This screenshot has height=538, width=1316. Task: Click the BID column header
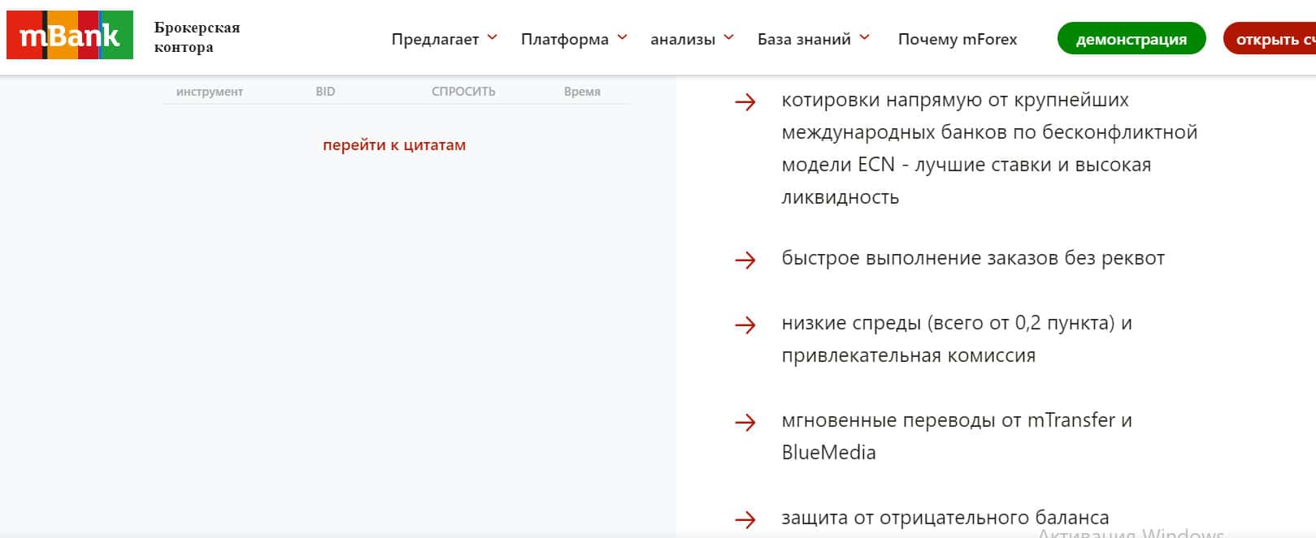pos(325,92)
